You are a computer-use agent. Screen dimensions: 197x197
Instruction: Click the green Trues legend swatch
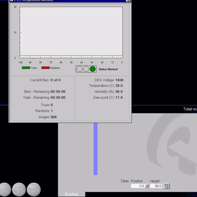26,68
